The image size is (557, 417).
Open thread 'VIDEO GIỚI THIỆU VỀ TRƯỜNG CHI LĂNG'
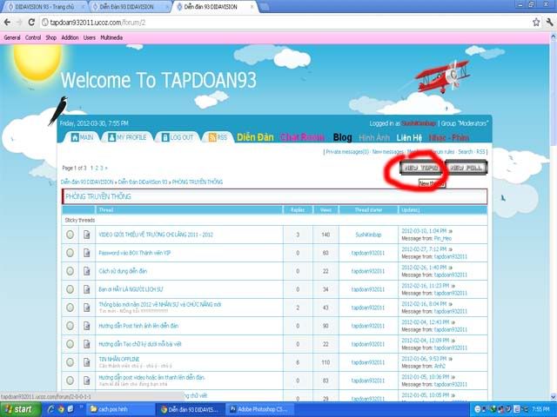[x=156, y=235]
